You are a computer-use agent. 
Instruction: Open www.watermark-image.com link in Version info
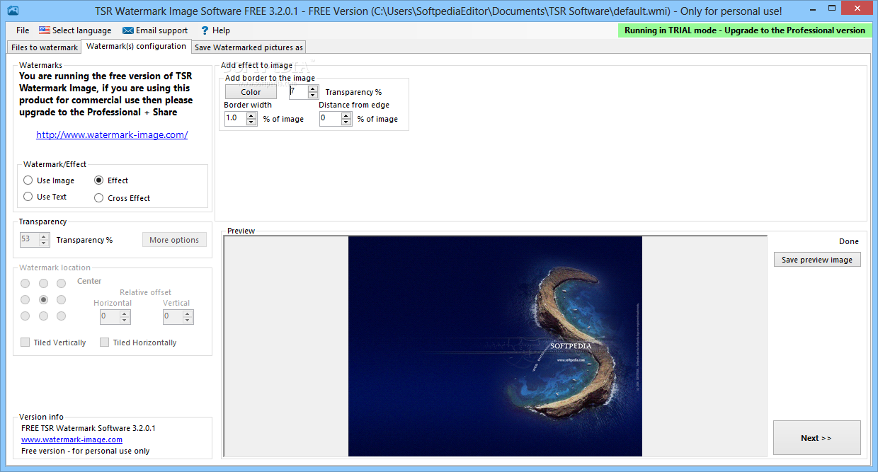point(72,439)
